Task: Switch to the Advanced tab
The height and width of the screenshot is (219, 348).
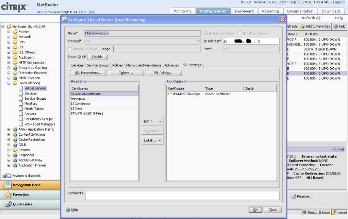Action: coord(172,65)
